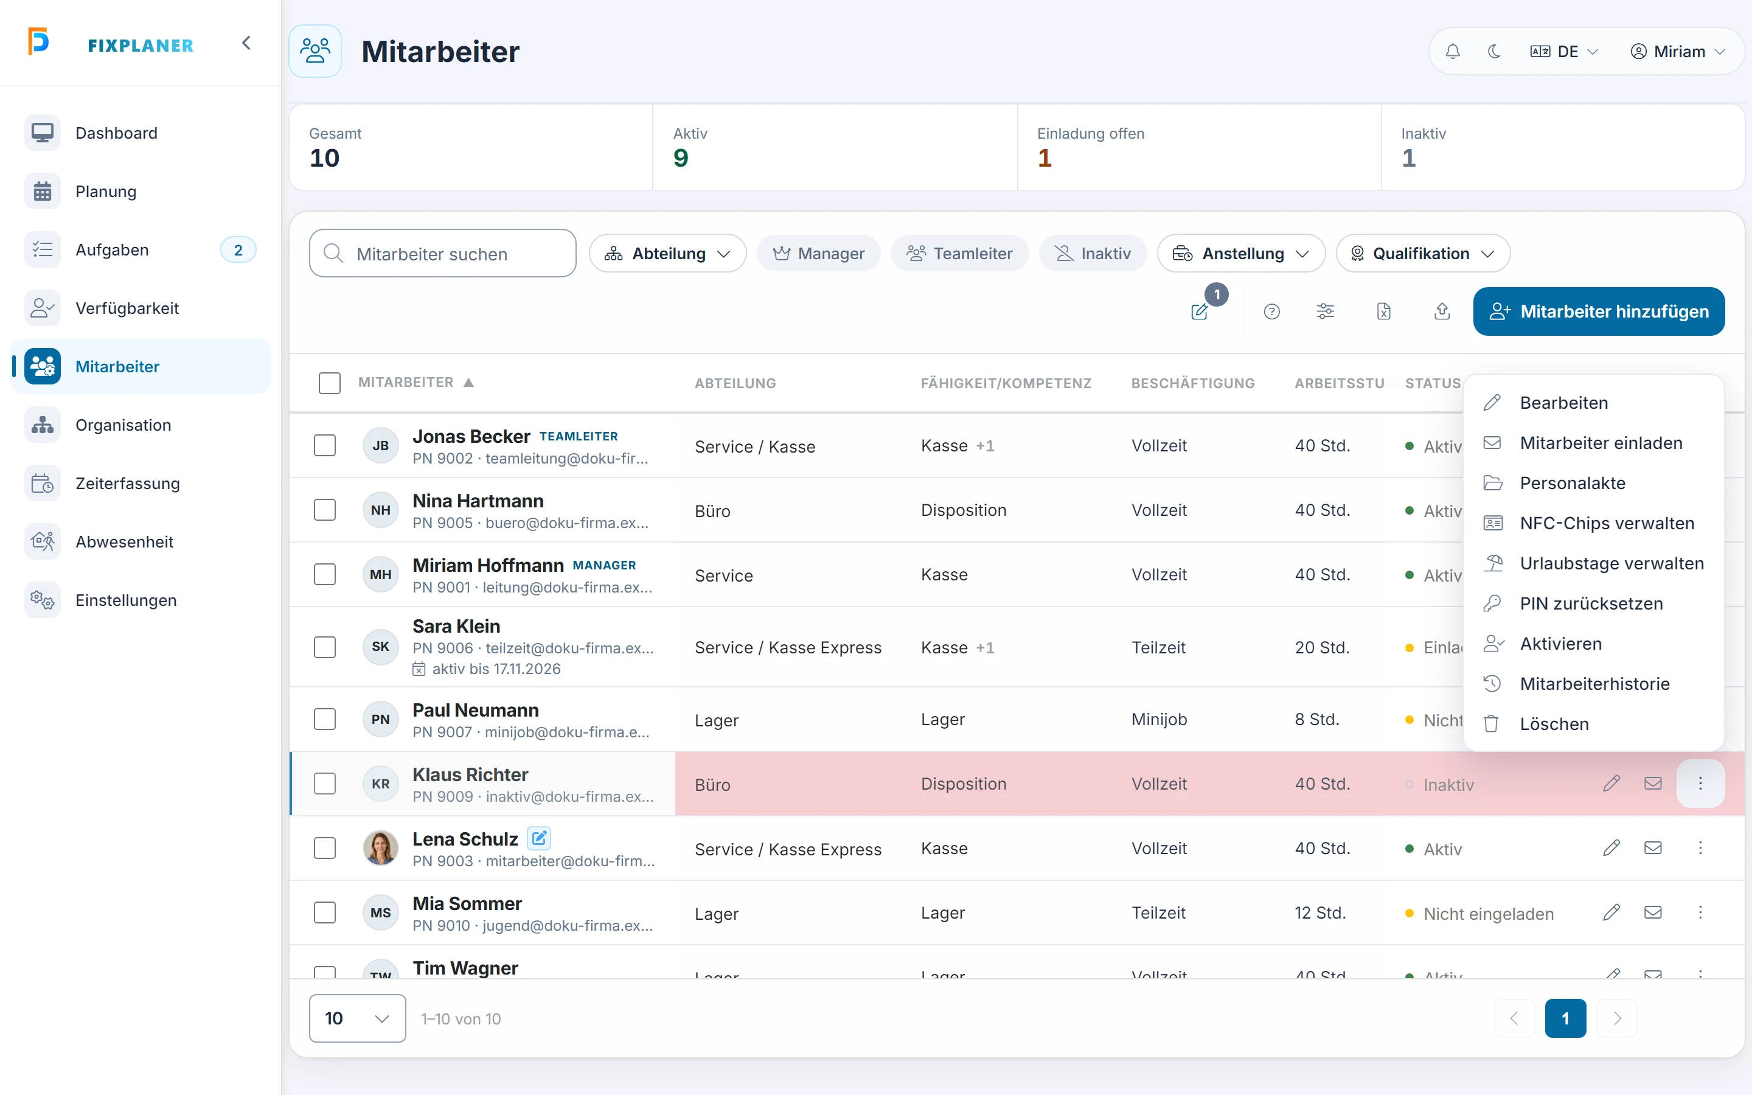Toggle the Teamleiter filter chip
Viewport: 1752px width, 1095px height.
(959, 254)
